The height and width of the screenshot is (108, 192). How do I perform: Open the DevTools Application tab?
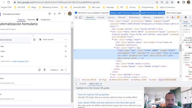point(159,17)
